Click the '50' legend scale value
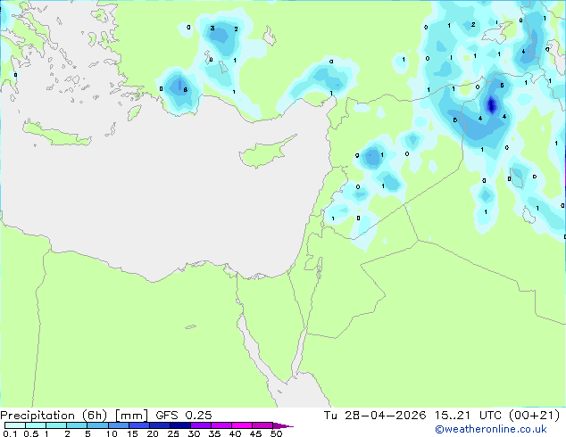 coord(276,433)
